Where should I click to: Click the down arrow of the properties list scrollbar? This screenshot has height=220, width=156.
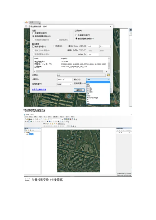tap(109, 69)
